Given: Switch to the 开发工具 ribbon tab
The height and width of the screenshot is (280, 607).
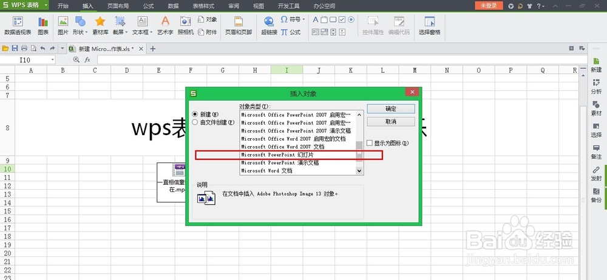Looking at the screenshot, I should click(x=289, y=6).
